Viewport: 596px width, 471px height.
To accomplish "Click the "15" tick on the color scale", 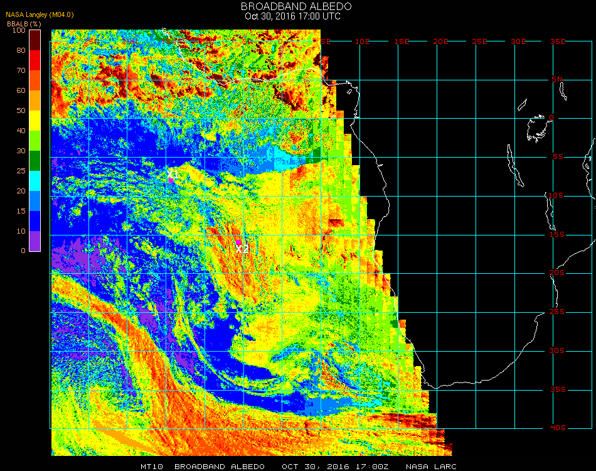I will click(x=21, y=211).
